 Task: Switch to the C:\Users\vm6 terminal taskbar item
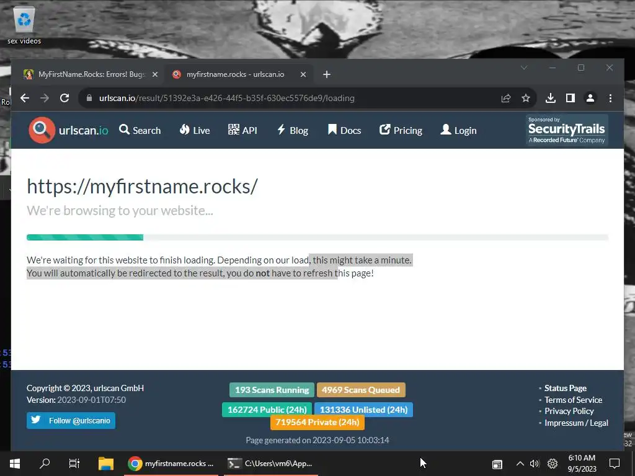[x=270, y=464]
